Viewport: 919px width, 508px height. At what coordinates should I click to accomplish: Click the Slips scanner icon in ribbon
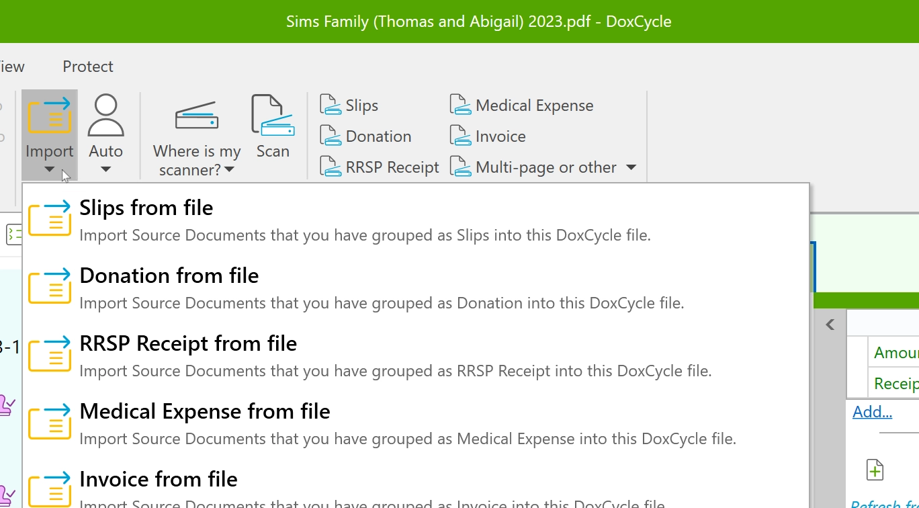331,105
